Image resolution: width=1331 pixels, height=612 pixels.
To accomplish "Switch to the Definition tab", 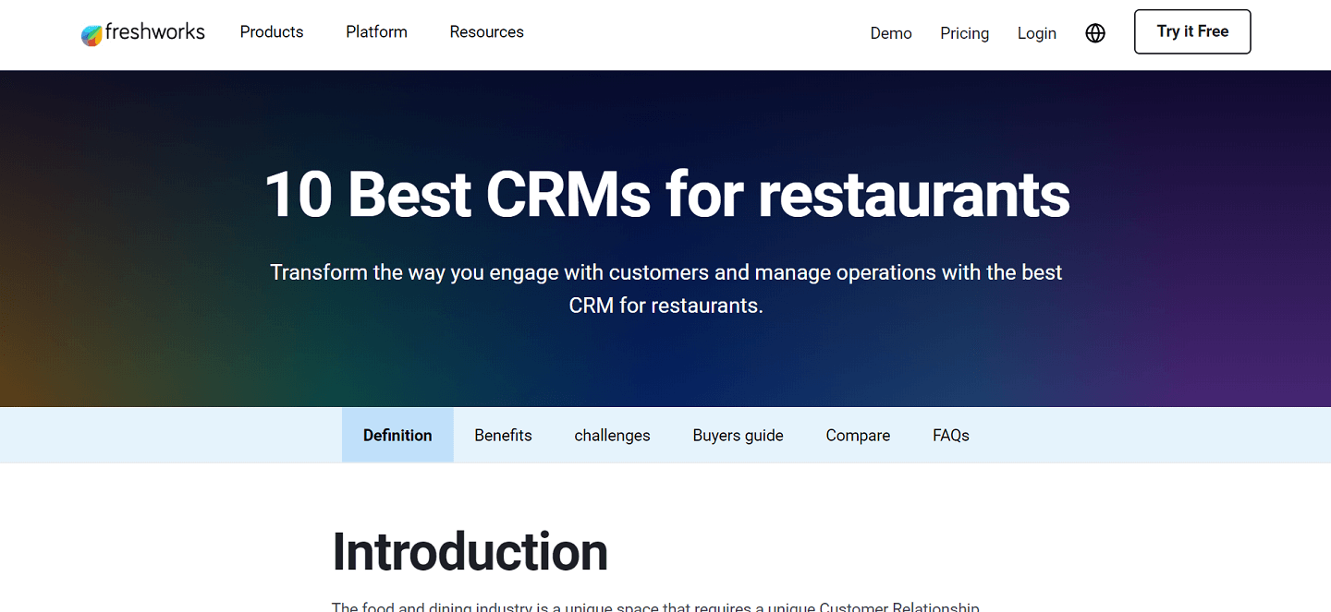I will 397,435.
